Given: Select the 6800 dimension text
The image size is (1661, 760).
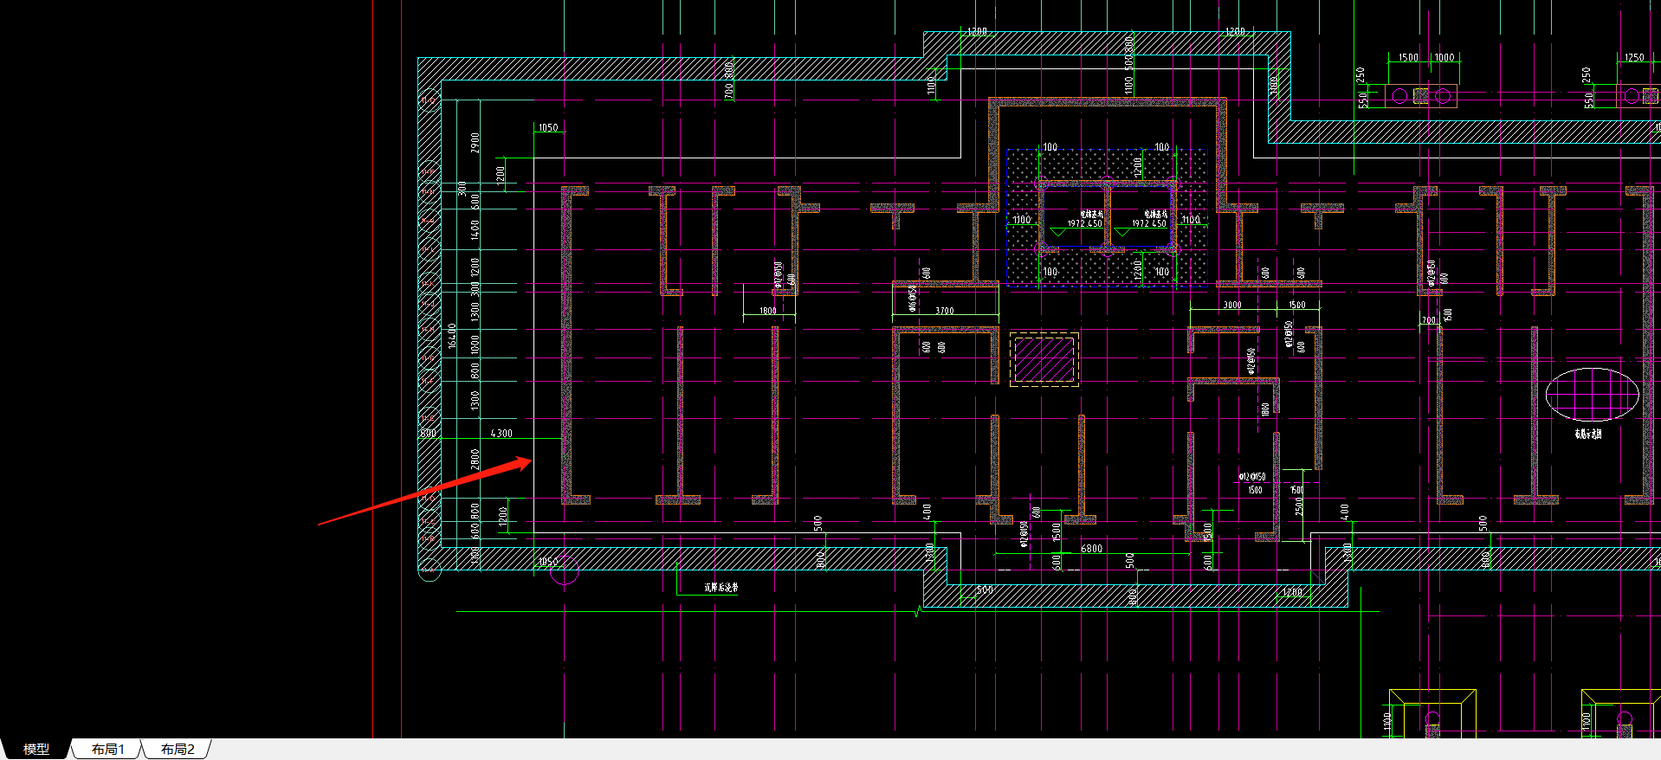Looking at the screenshot, I should coord(1091,548).
